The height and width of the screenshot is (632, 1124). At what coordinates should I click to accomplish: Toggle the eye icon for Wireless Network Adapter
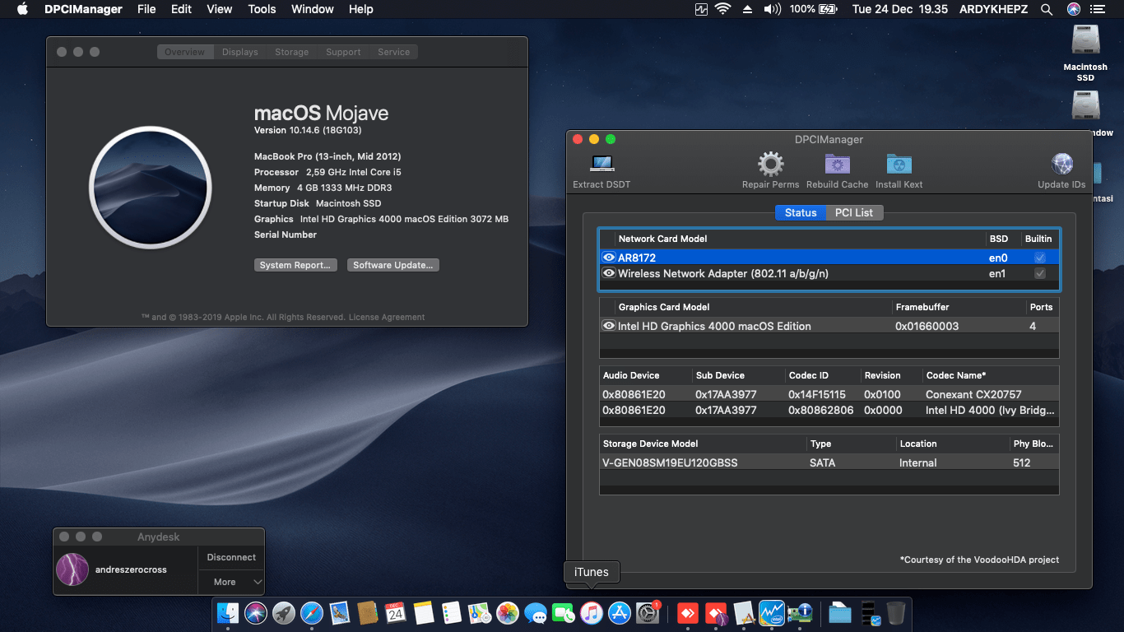click(608, 273)
